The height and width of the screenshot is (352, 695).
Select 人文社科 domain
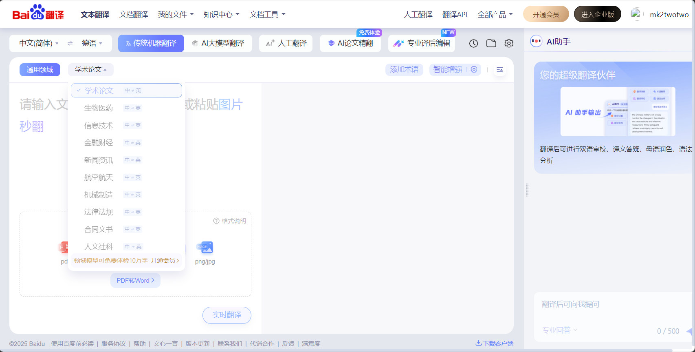(126, 246)
